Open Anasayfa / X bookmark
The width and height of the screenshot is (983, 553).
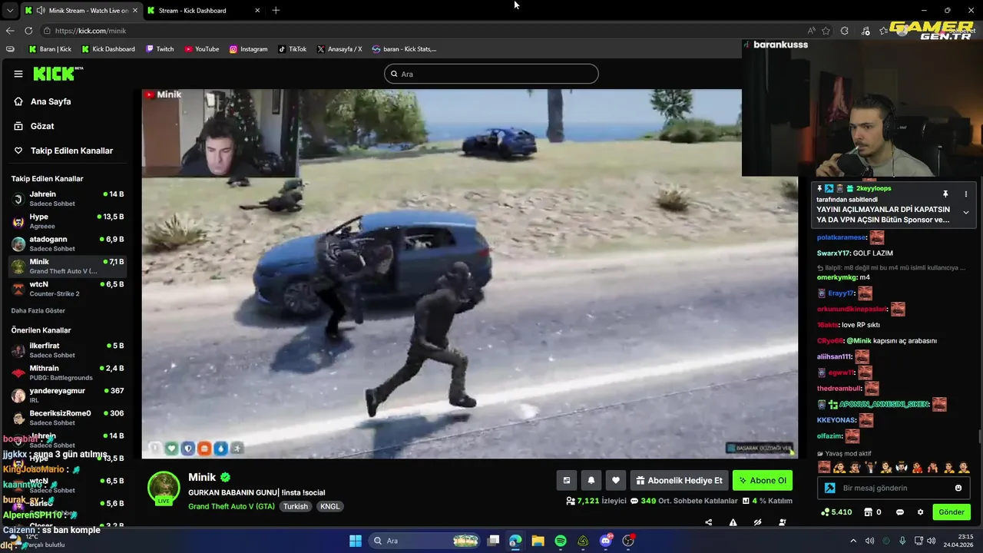coord(339,49)
